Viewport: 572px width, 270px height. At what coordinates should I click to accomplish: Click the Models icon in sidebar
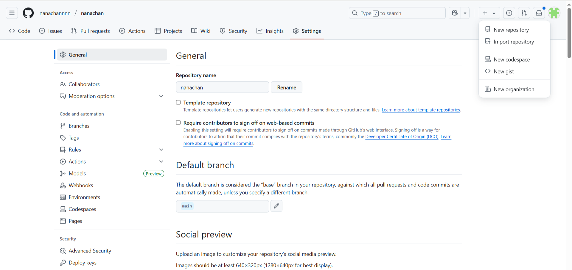point(63,174)
